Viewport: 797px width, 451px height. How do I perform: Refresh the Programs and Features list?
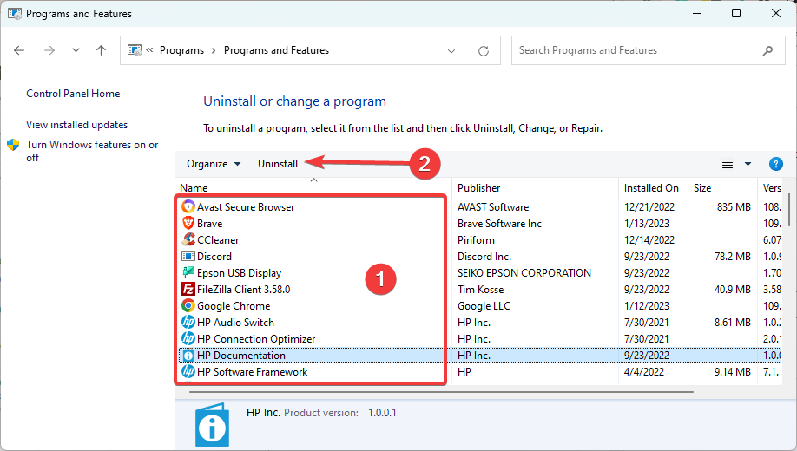click(x=484, y=51)
